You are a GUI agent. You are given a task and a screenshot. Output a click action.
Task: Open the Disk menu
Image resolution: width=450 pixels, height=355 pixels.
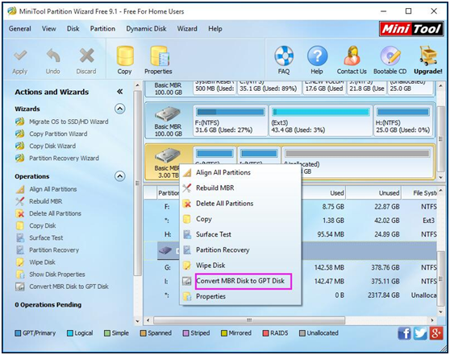click(x=73, y=29)
